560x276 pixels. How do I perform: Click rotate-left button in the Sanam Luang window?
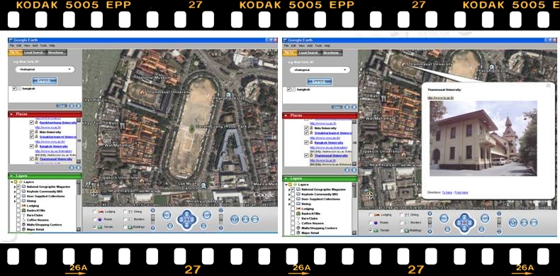tap(167, 215)
